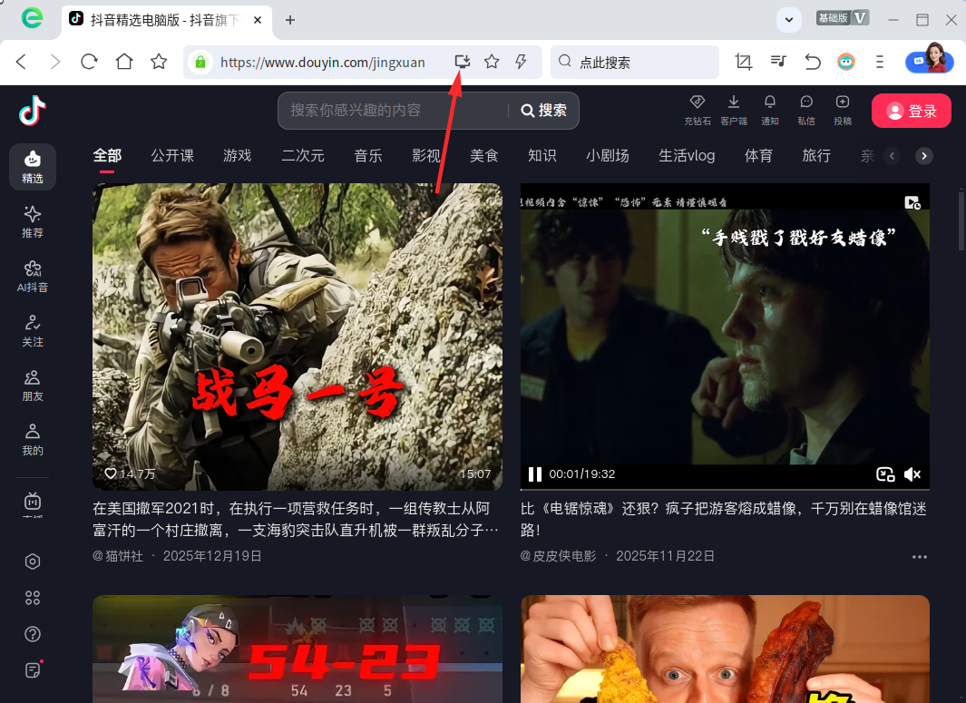Open favorites star left of address bar
The height and width of the screenshot is (703, 966).
coord(159,62)
